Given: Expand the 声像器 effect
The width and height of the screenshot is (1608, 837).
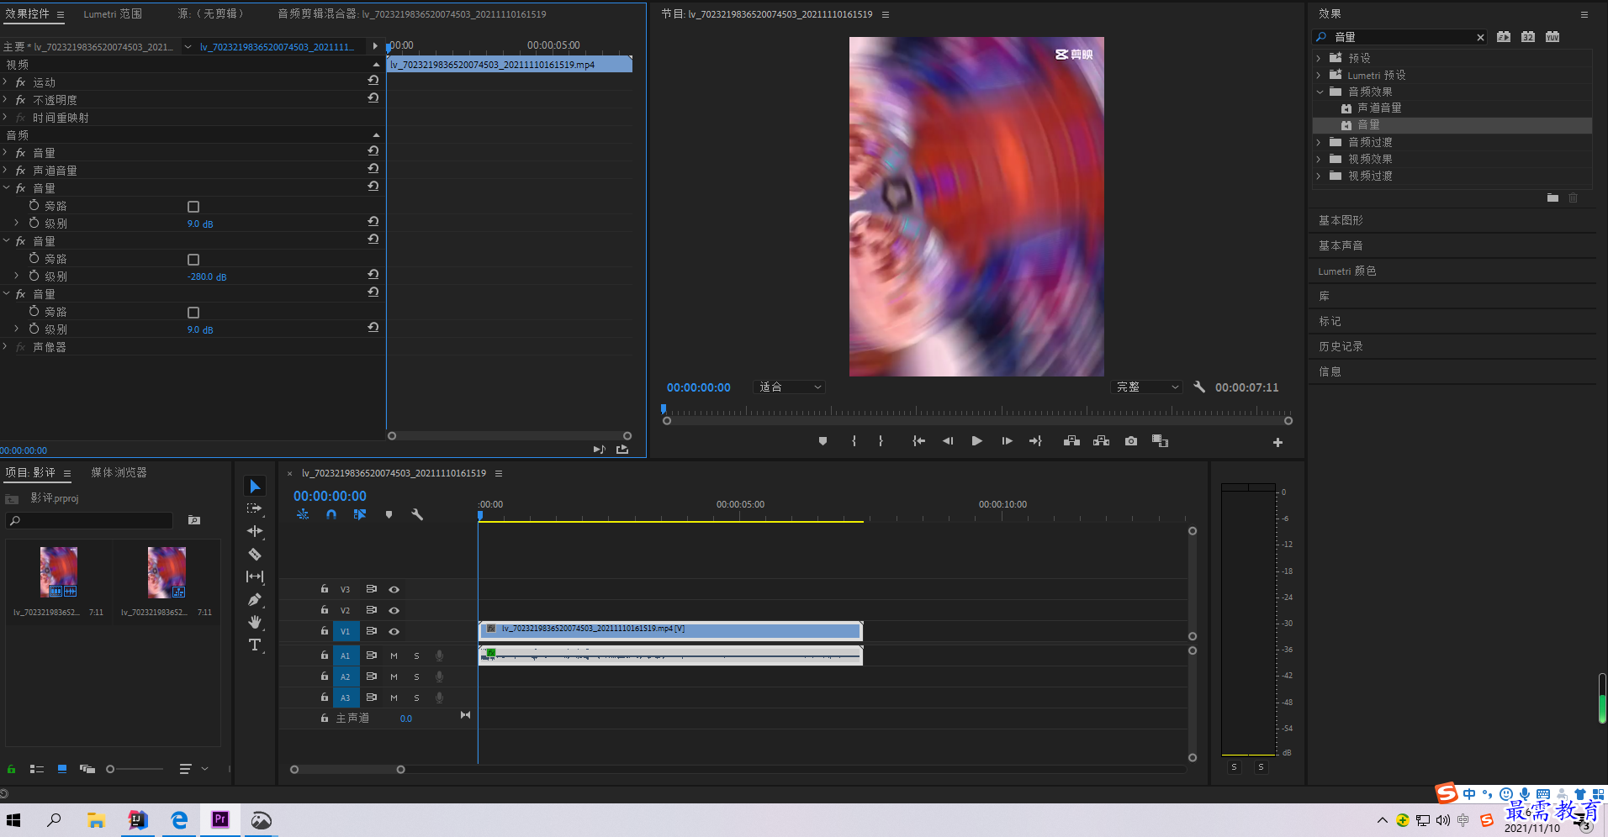Looking at the screenshot, I should (6, 347).
